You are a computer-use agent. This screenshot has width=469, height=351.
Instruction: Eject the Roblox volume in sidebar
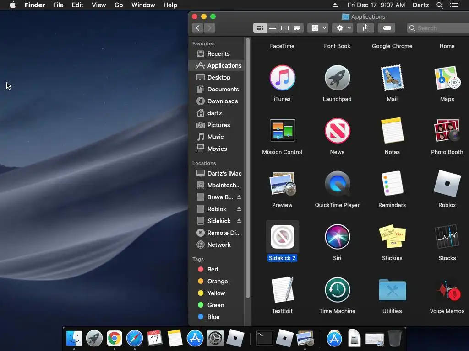tap(239, 209)
